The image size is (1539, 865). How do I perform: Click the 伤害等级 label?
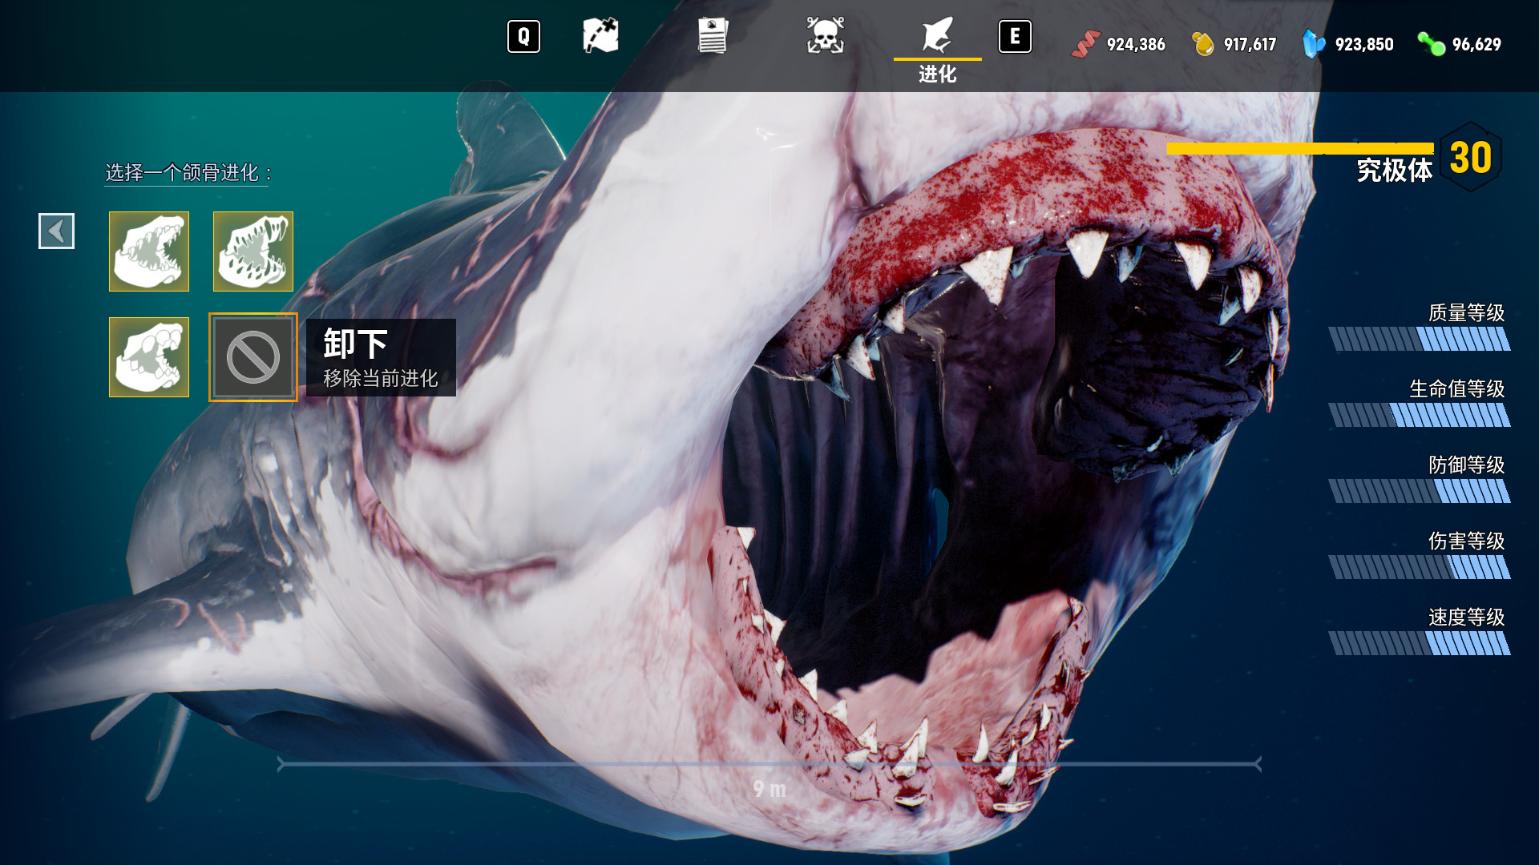tap(1466, 541)
